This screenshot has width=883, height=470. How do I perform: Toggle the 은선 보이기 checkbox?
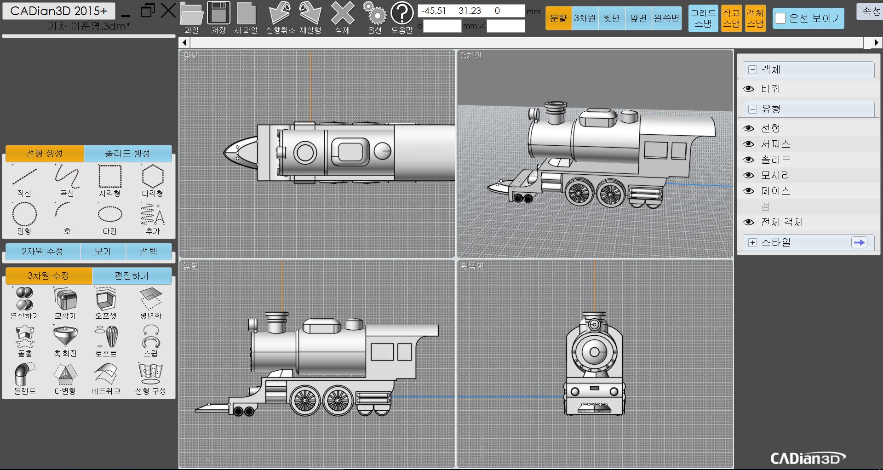coord(780,18)
